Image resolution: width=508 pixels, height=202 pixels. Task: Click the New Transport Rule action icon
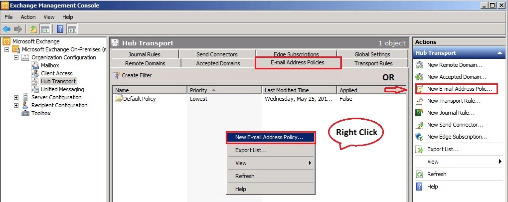click(x=420, y=101)
